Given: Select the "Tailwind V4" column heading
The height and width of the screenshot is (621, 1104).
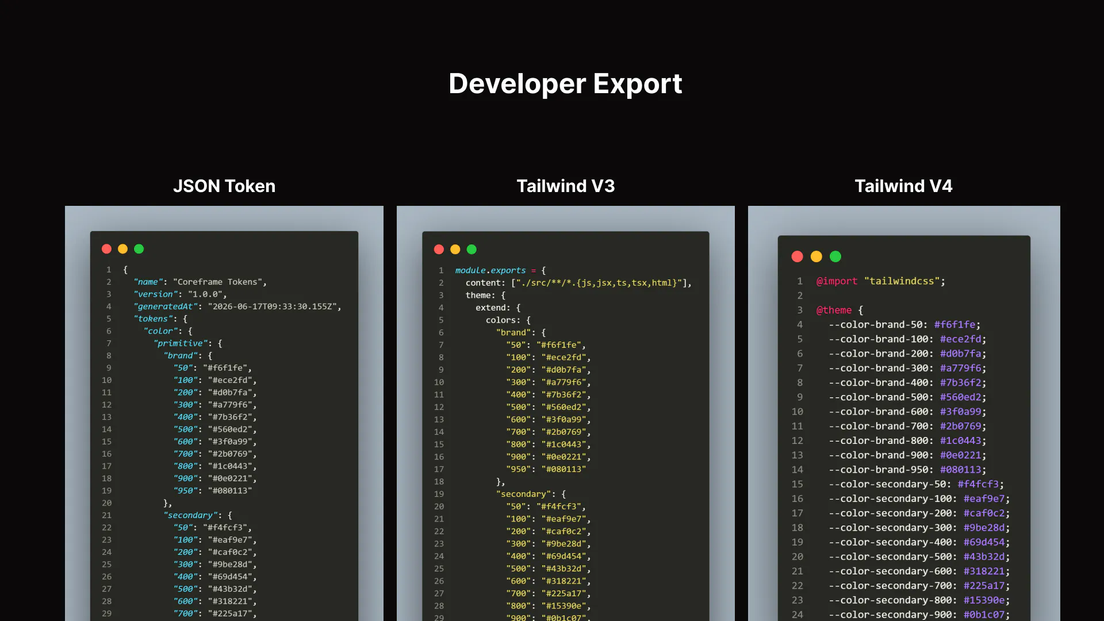Looking at the screenshot, I should (x=903, y=186).
